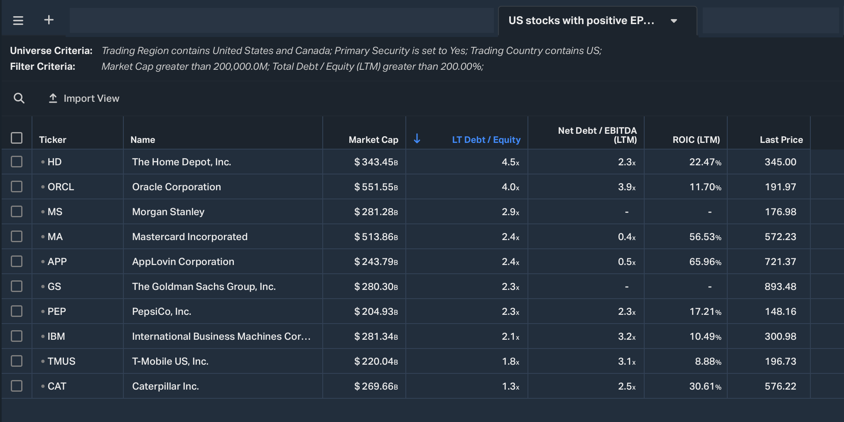Select US stocks with positive EP tab

pos(581,21)
